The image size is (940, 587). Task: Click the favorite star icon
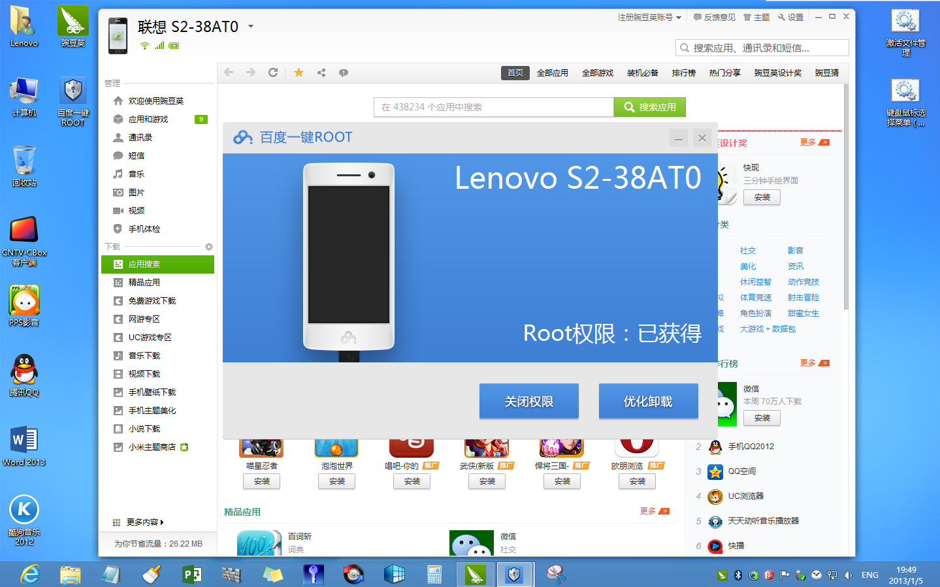point(299,72)
